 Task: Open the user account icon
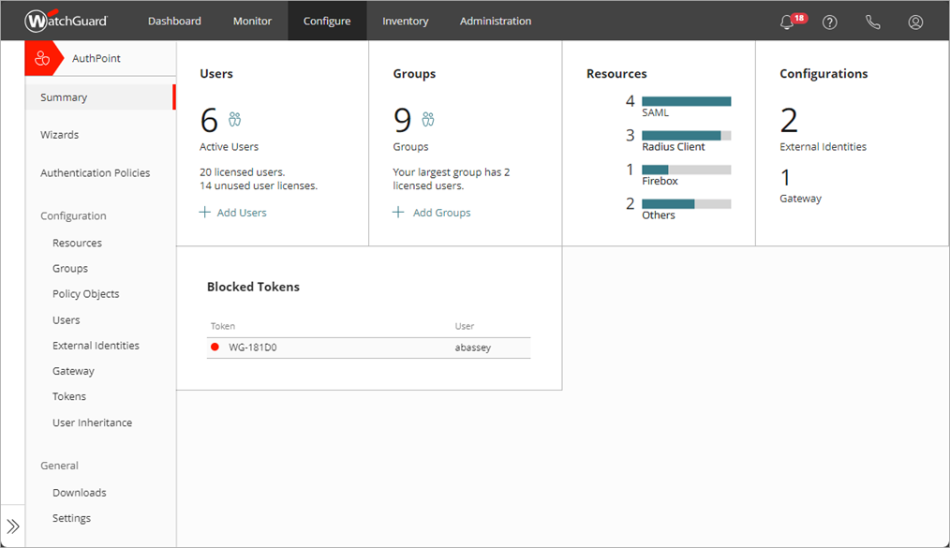tap(915, 22)
